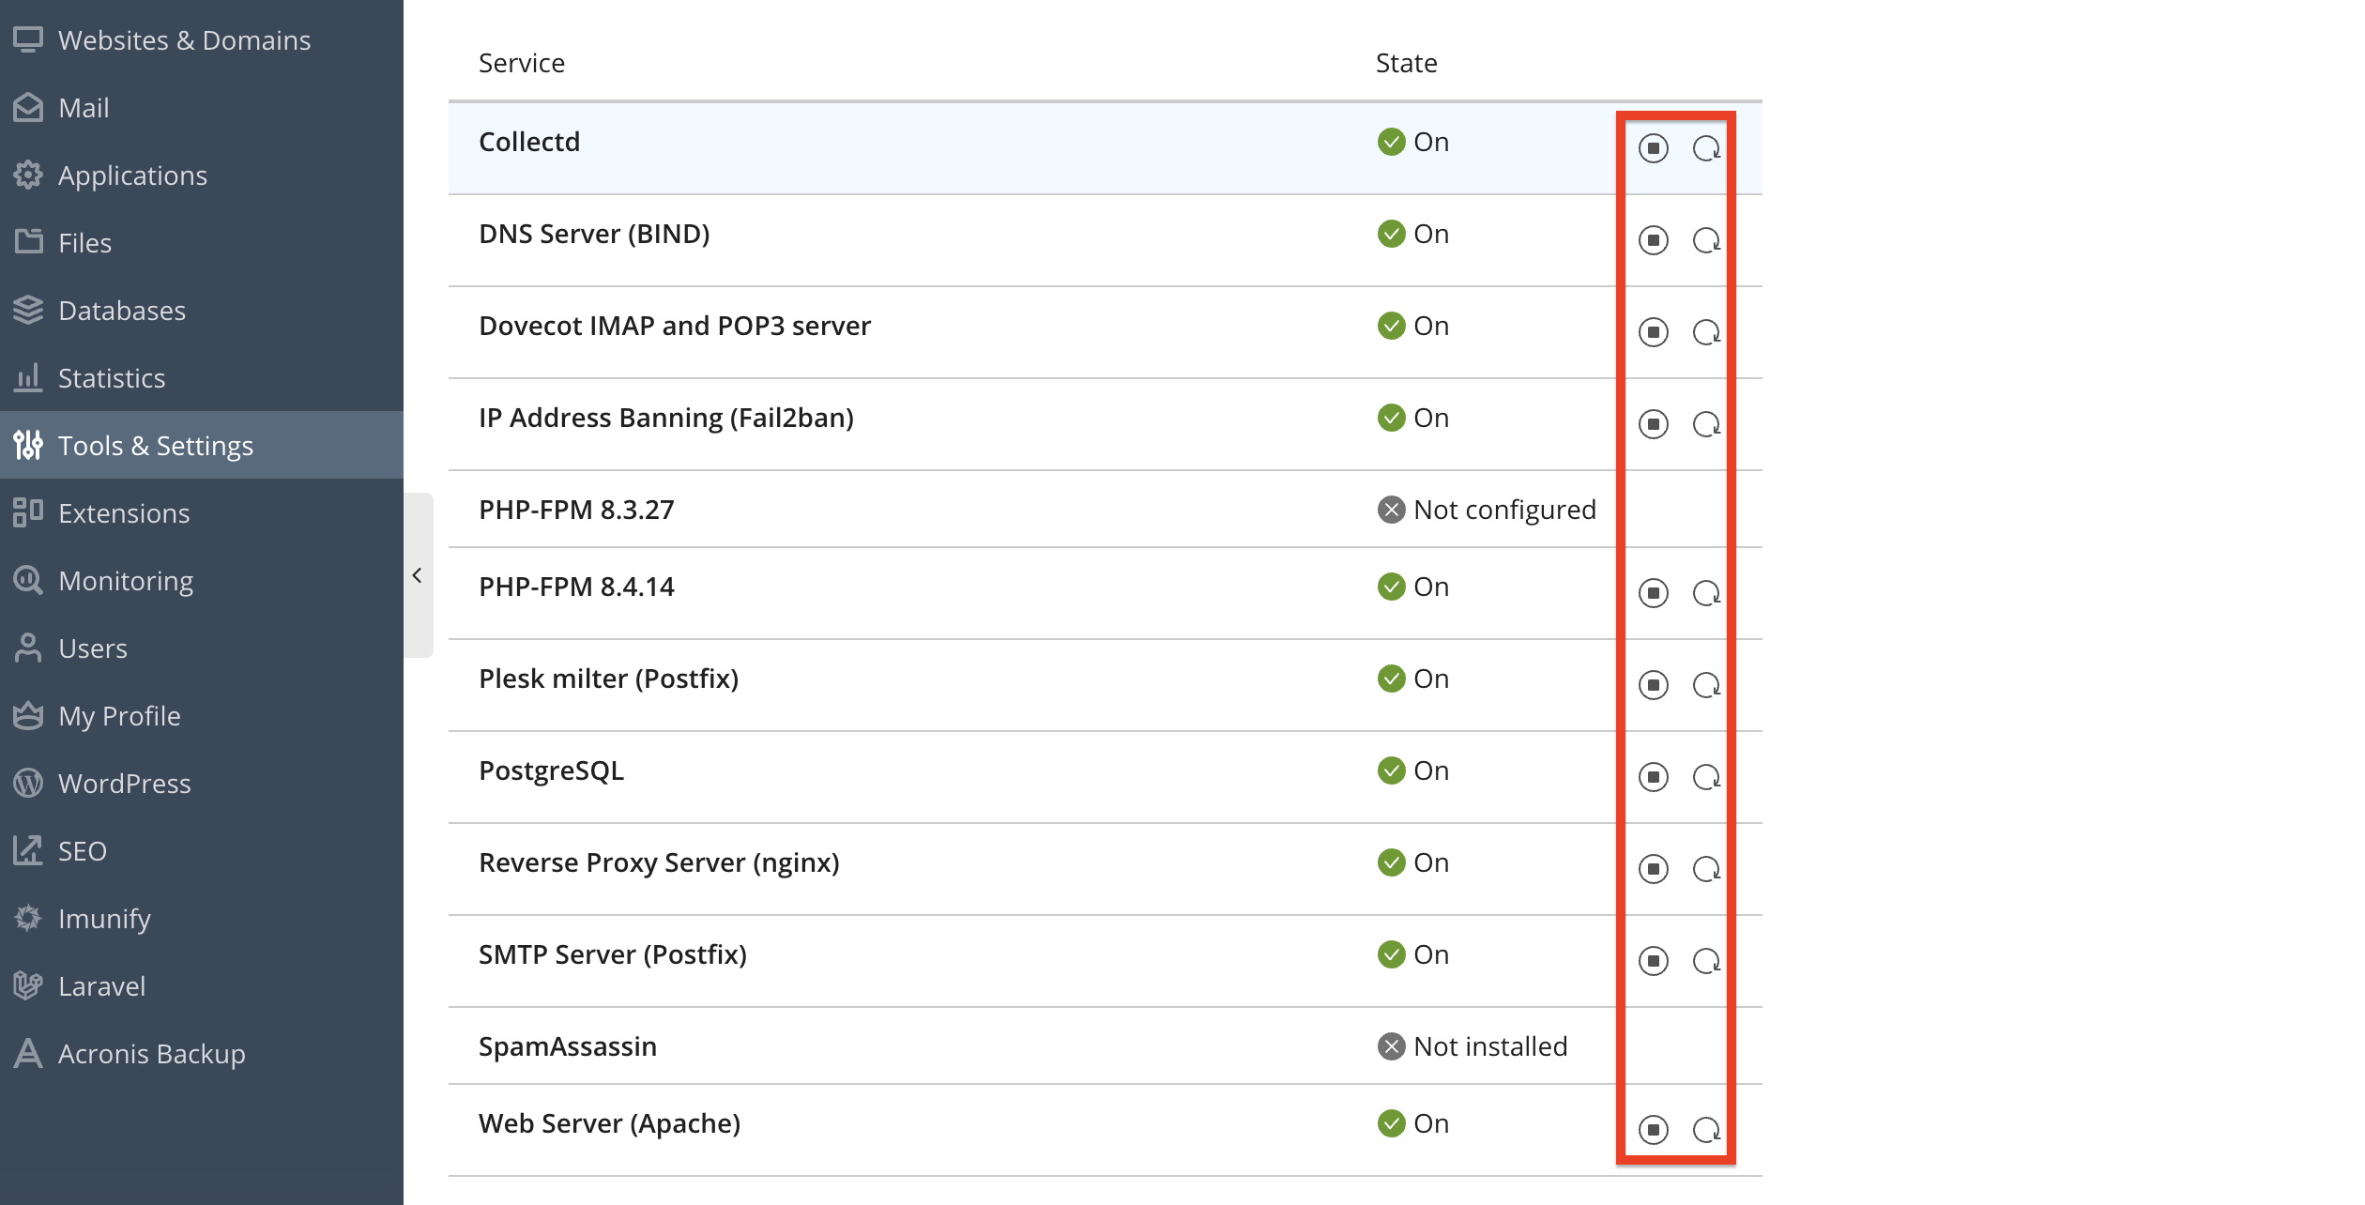Select IP Address Banning (Fail2ban) name
The width and height of the screenshot is (2365, 1205).
[x=666, y=418]
